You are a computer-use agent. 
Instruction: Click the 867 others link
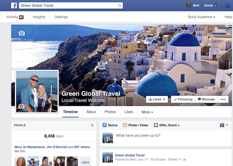pyautogui.click(x=82, y=147)
